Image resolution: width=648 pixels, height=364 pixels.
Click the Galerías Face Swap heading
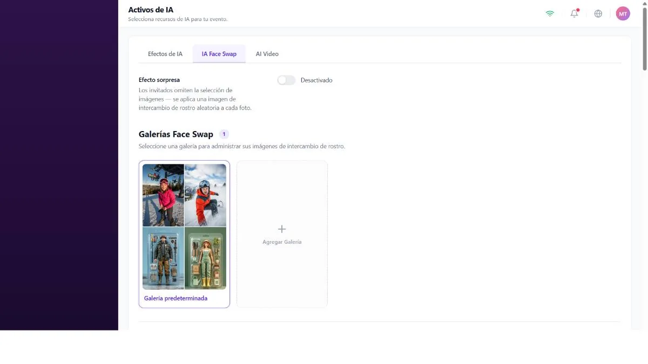click(x=176, y=134)
